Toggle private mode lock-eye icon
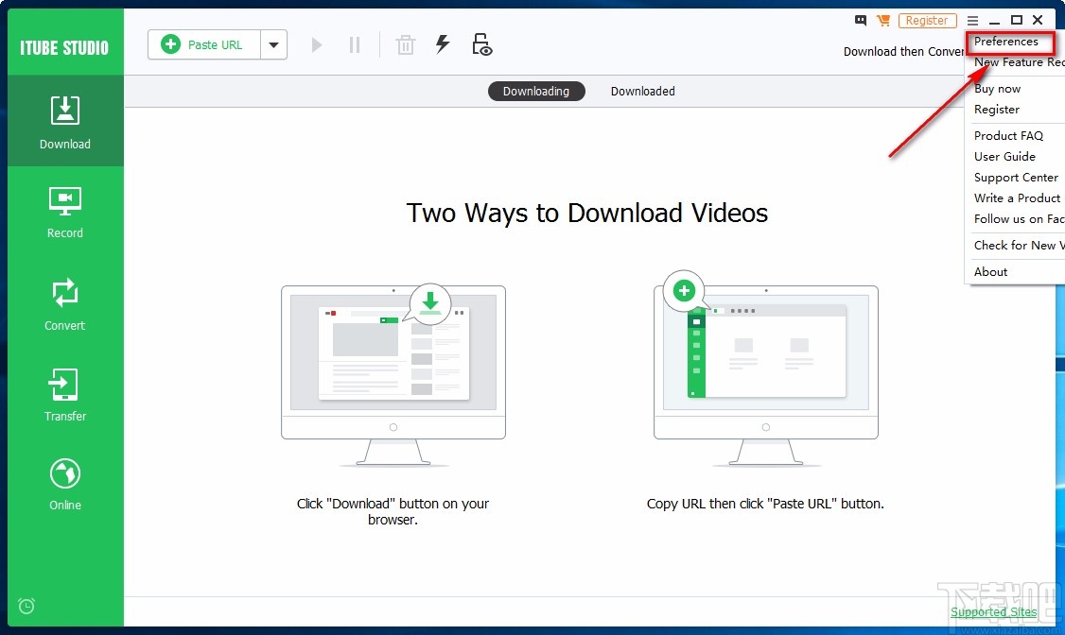The image size is (1065, 635). (x=481, y=43)
